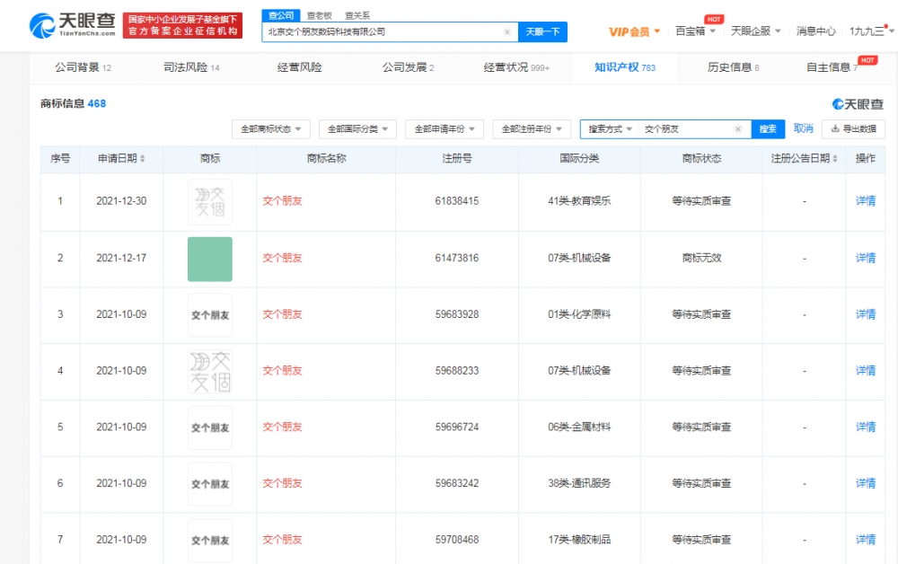Viewport: 898px width, 564px height.
Task: Click the red 官方备案企业征信机构 banner
Action: pyautogui.click(x=182, y=26)
